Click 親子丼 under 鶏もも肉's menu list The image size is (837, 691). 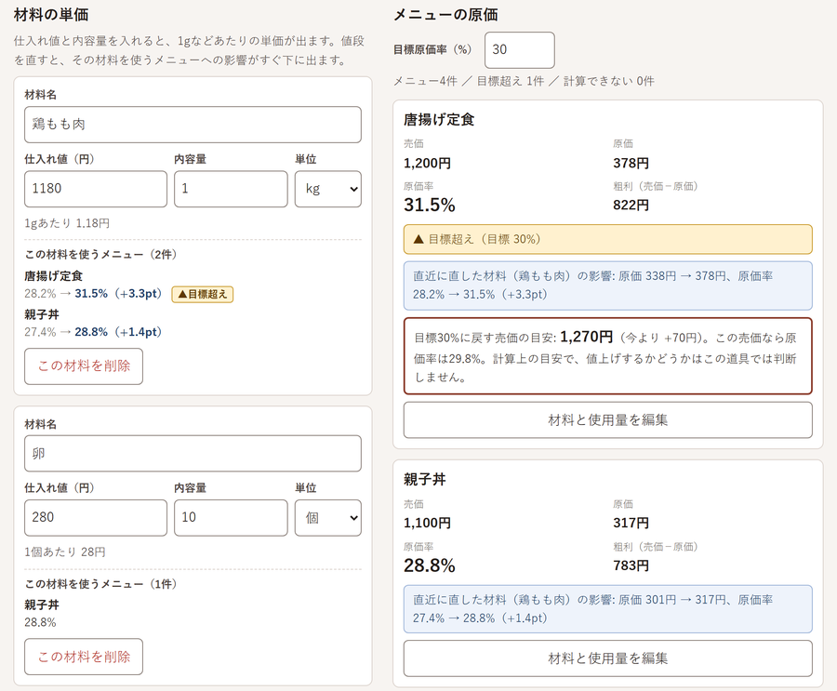click(42, 314)
